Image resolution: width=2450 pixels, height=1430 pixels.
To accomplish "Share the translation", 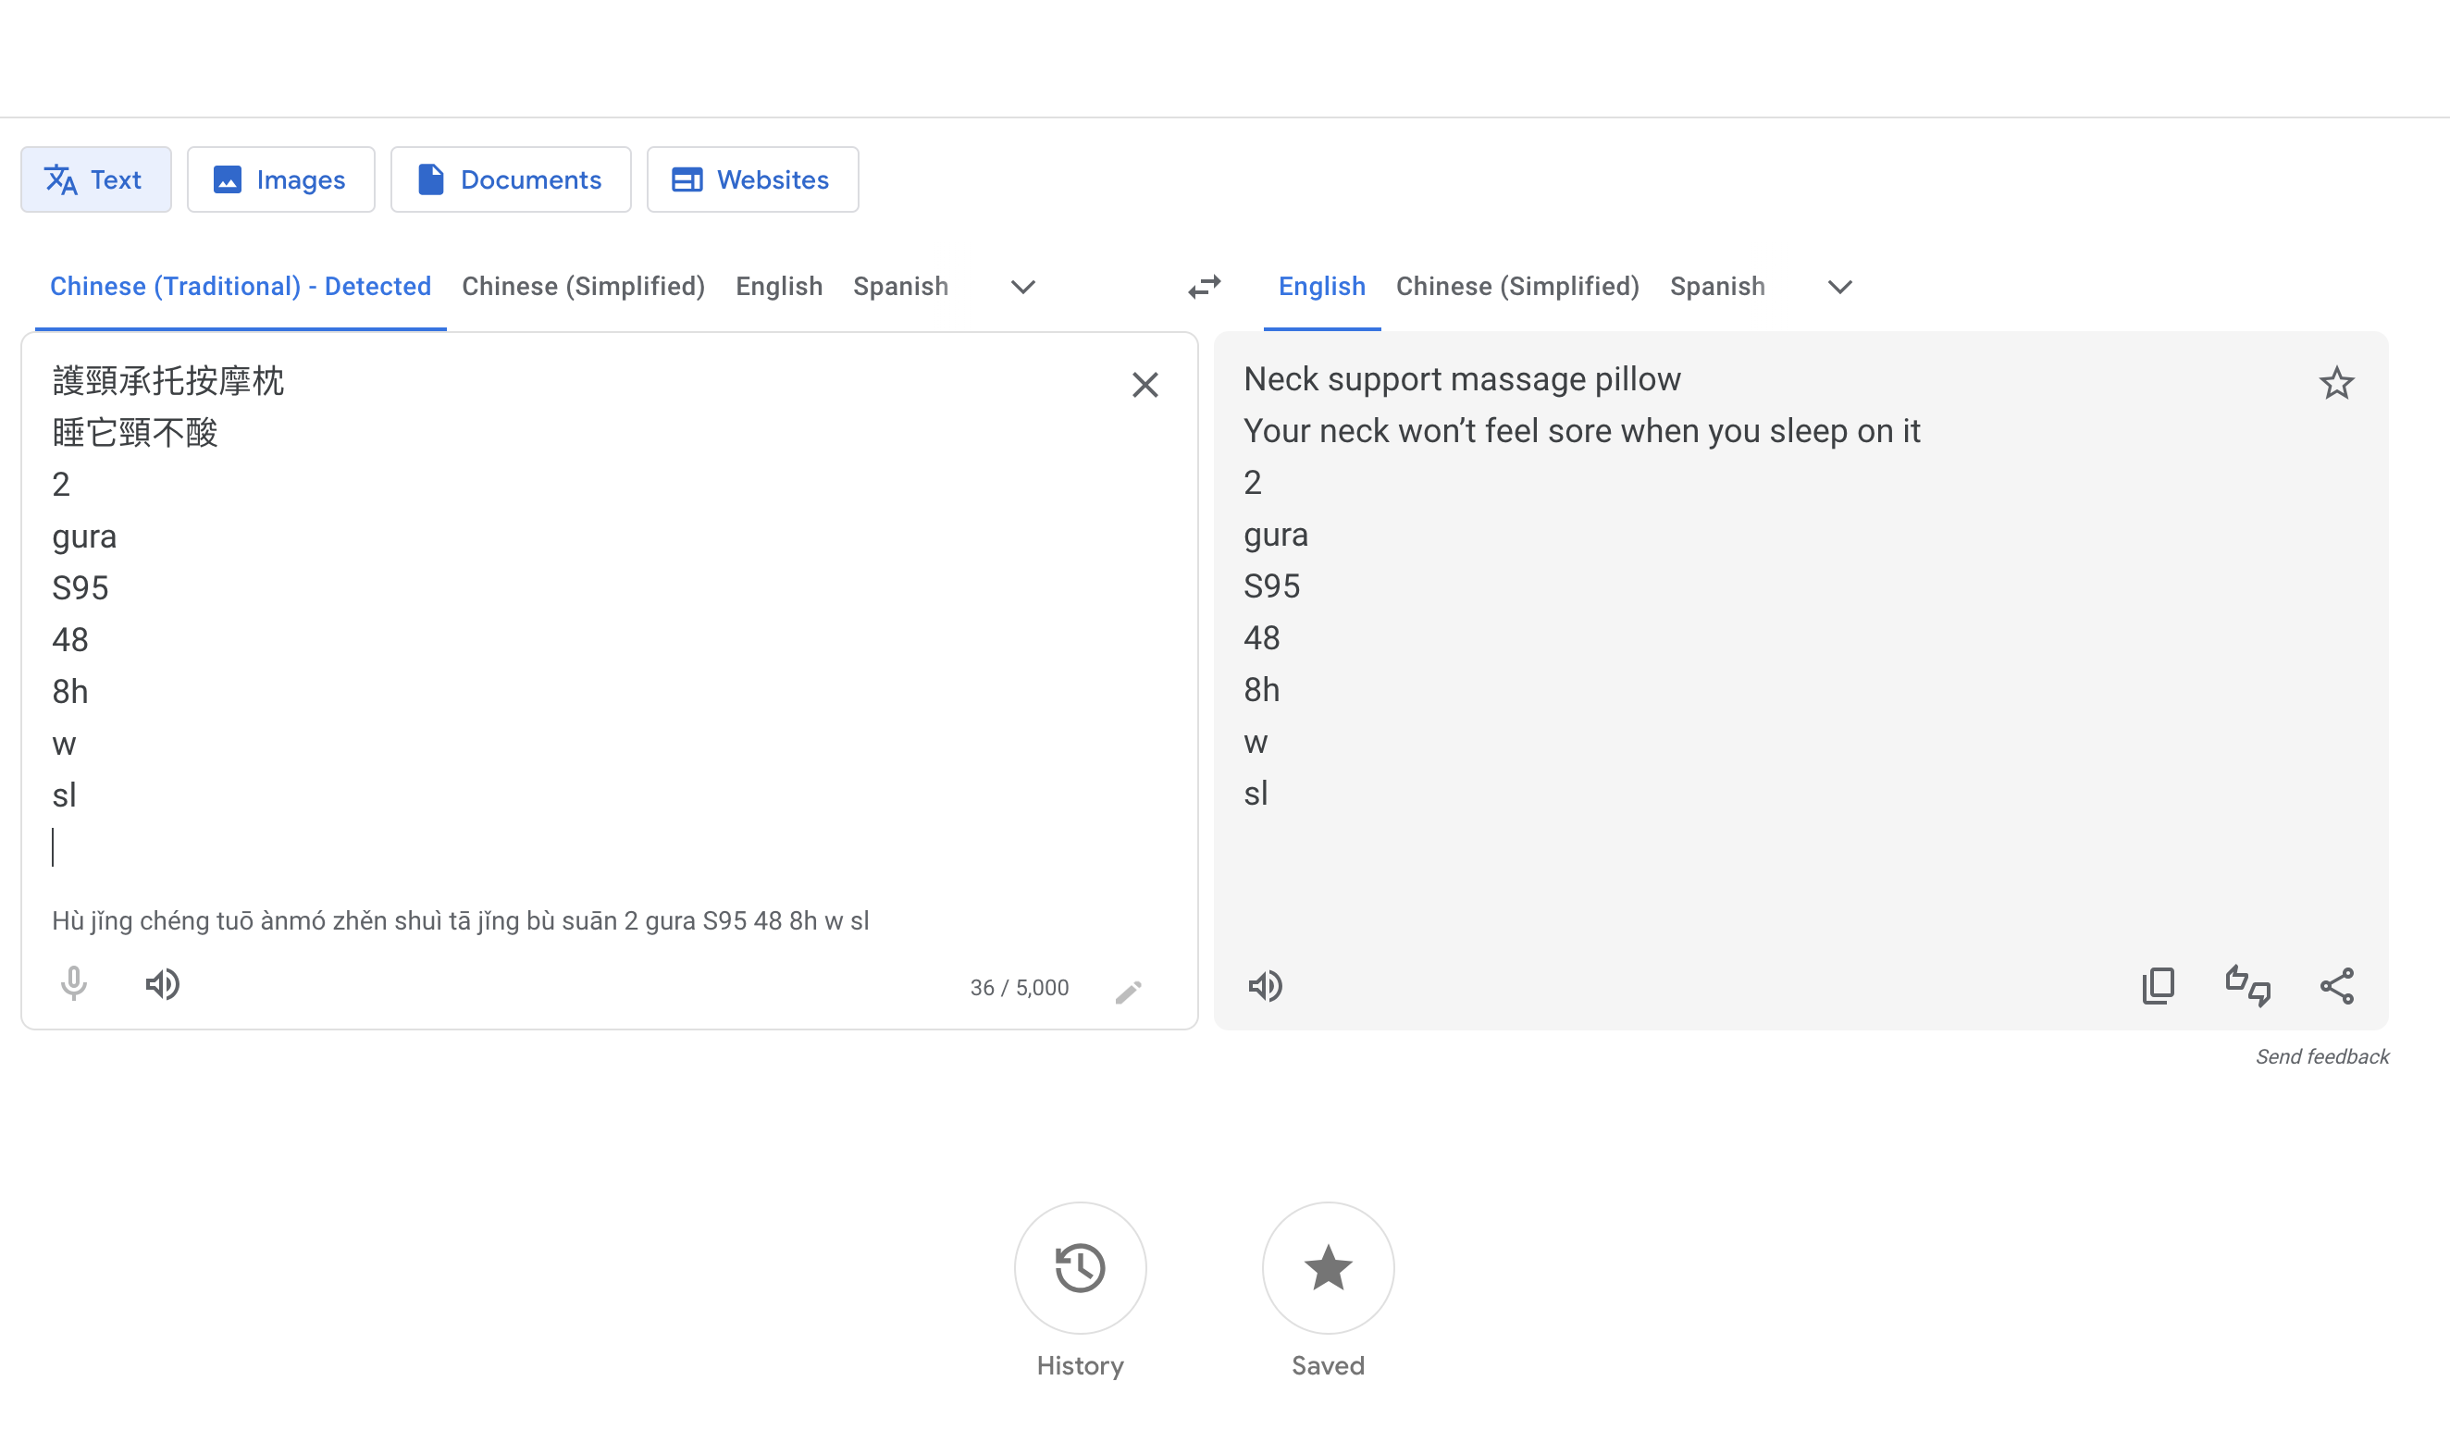I will point(2337,985).
